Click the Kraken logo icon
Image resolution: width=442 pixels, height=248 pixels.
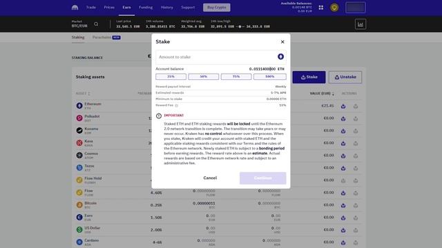click(75, 8)
